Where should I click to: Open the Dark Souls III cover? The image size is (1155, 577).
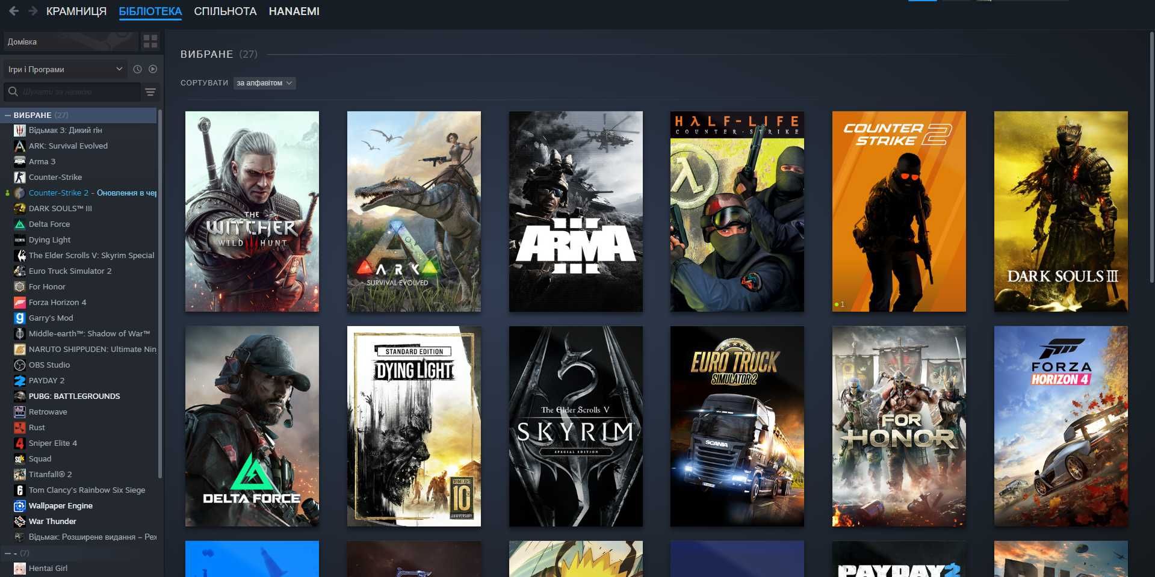(x=1061, y=211)
